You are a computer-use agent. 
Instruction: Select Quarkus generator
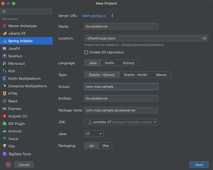[x=26, y=56]
